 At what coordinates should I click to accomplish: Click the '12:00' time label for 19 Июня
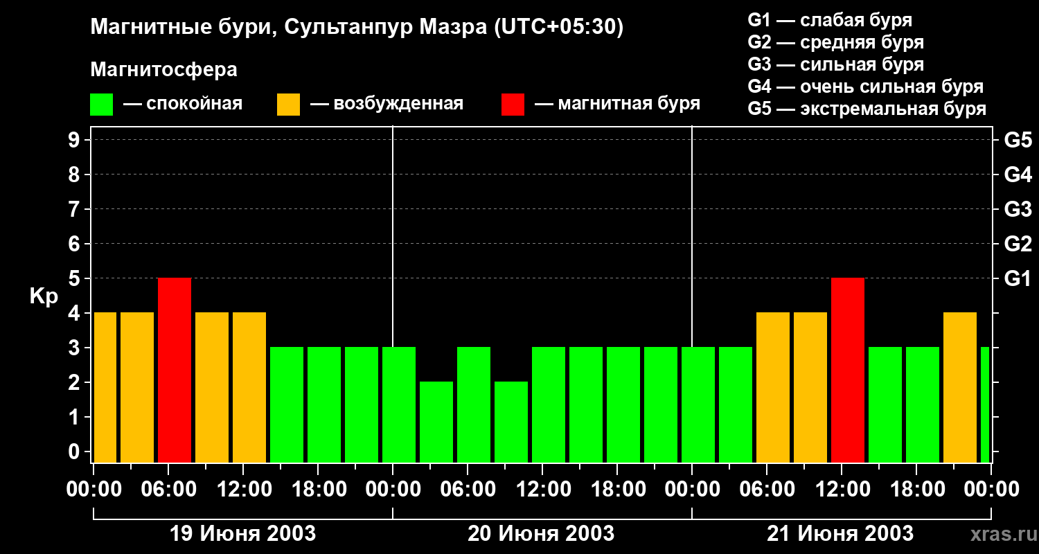[x=243, y=490]
